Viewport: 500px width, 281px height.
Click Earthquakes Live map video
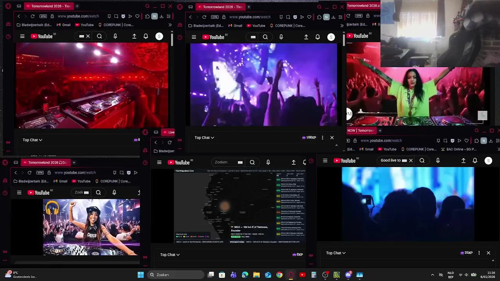[240, 206]
